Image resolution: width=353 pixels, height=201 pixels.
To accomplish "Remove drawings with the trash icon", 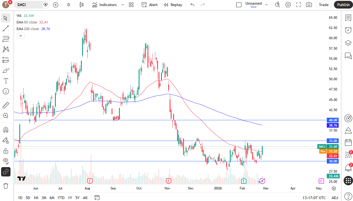I will 6,186.
